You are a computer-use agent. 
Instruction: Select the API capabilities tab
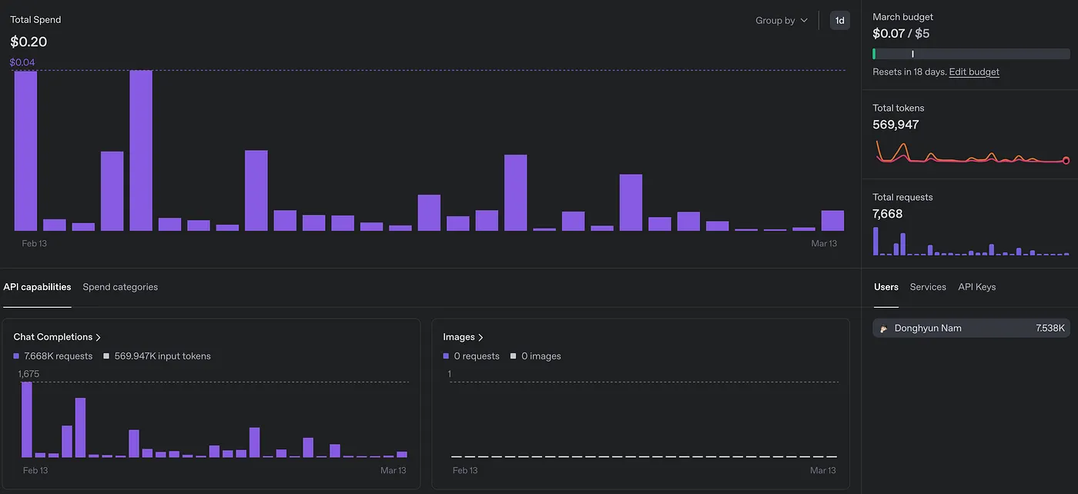(37, 287)
